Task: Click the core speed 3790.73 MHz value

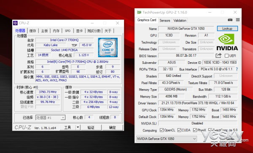Action: point(48,92)
